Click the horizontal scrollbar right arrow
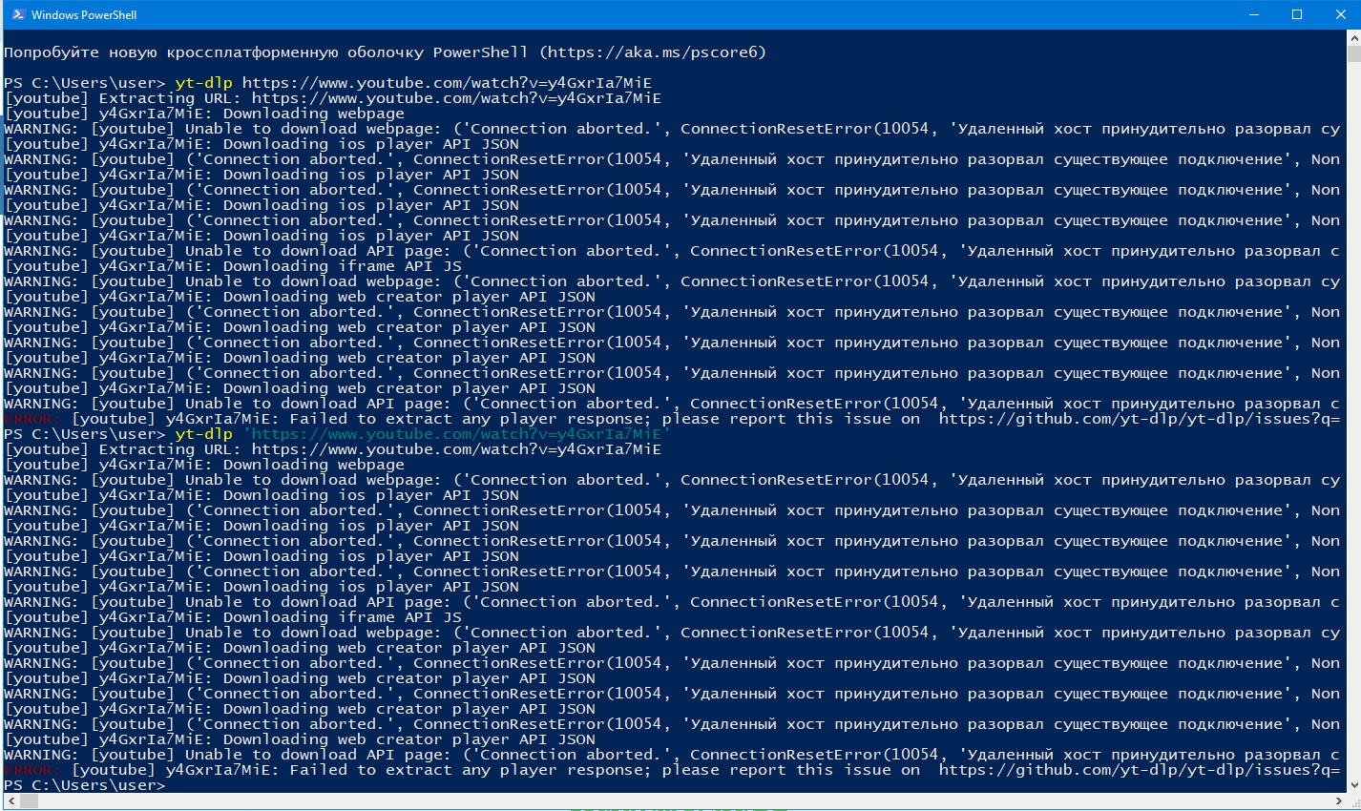The height and width of the screenshot is (811, 1361). [x=1337, y=801]
